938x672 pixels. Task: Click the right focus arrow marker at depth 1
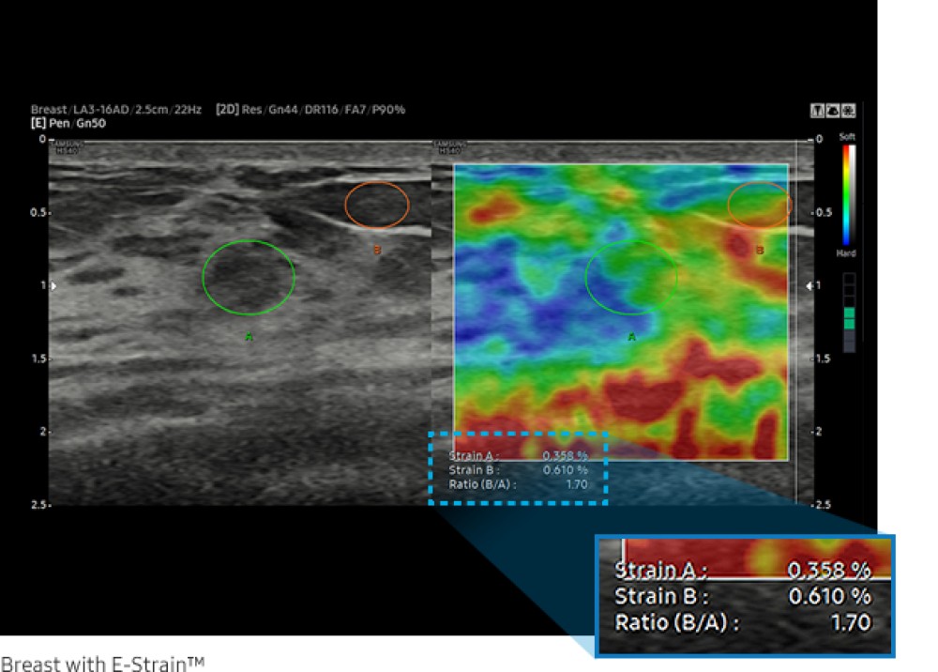[x=810, y=285]
